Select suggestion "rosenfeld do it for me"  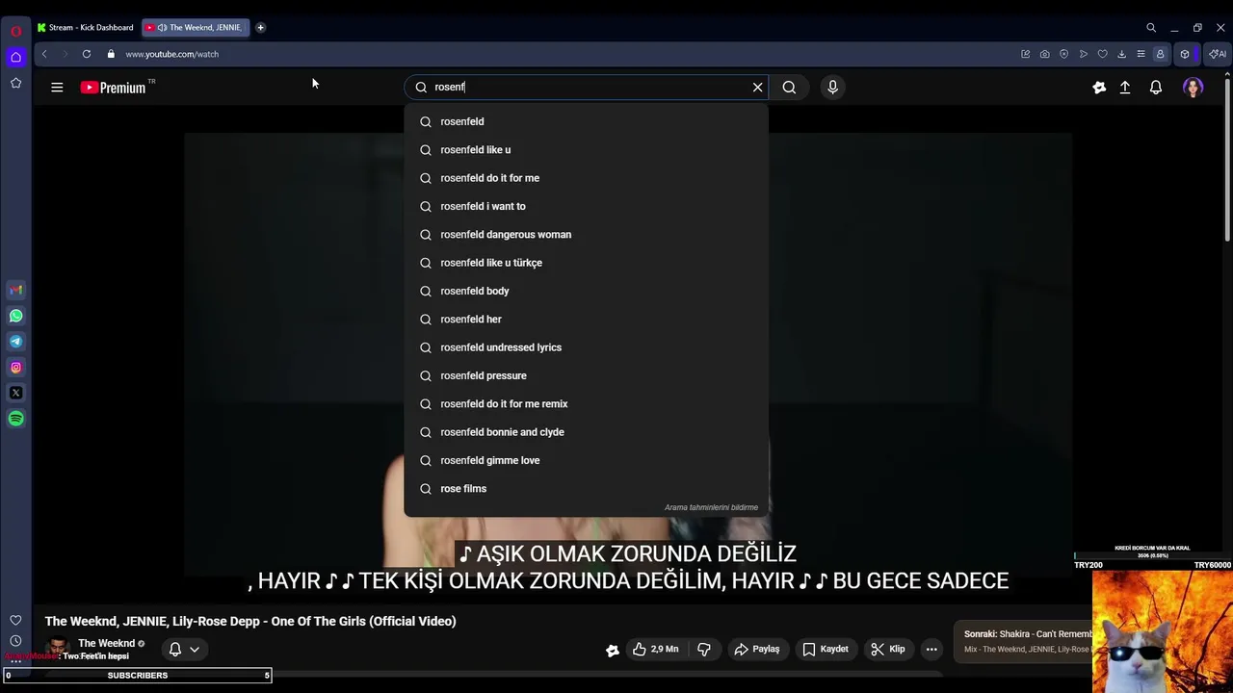(586, 178)
